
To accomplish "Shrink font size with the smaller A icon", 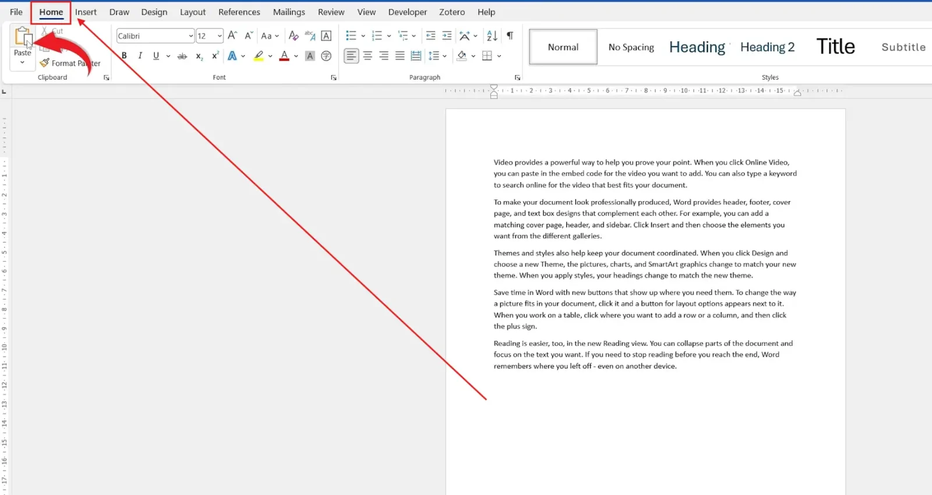I will click(249, 35).
